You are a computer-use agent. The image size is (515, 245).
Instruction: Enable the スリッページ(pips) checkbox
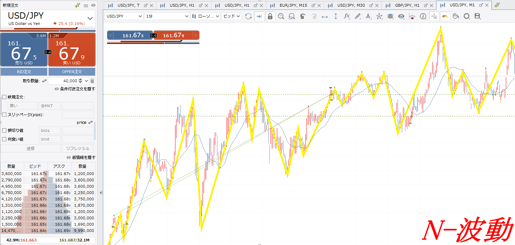4,115
